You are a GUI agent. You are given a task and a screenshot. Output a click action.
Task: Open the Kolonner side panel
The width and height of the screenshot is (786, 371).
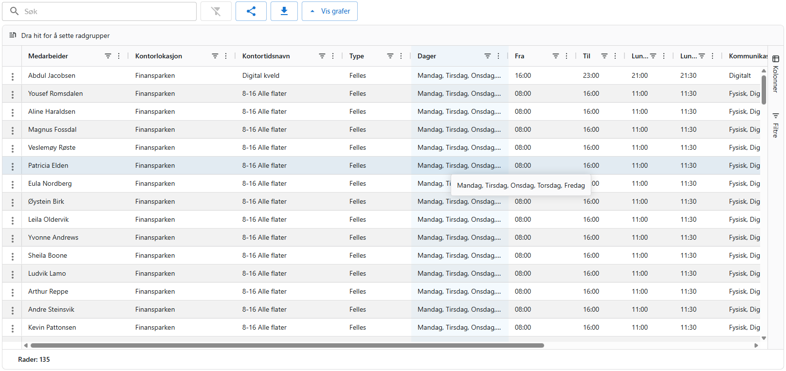coord(776,73)
